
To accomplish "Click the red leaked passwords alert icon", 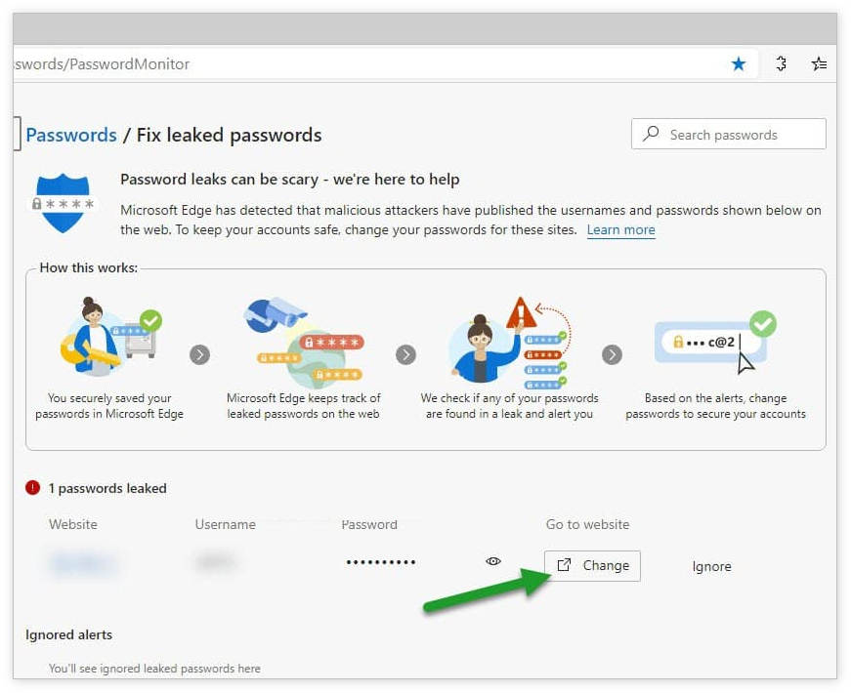I will coord(33,488).
